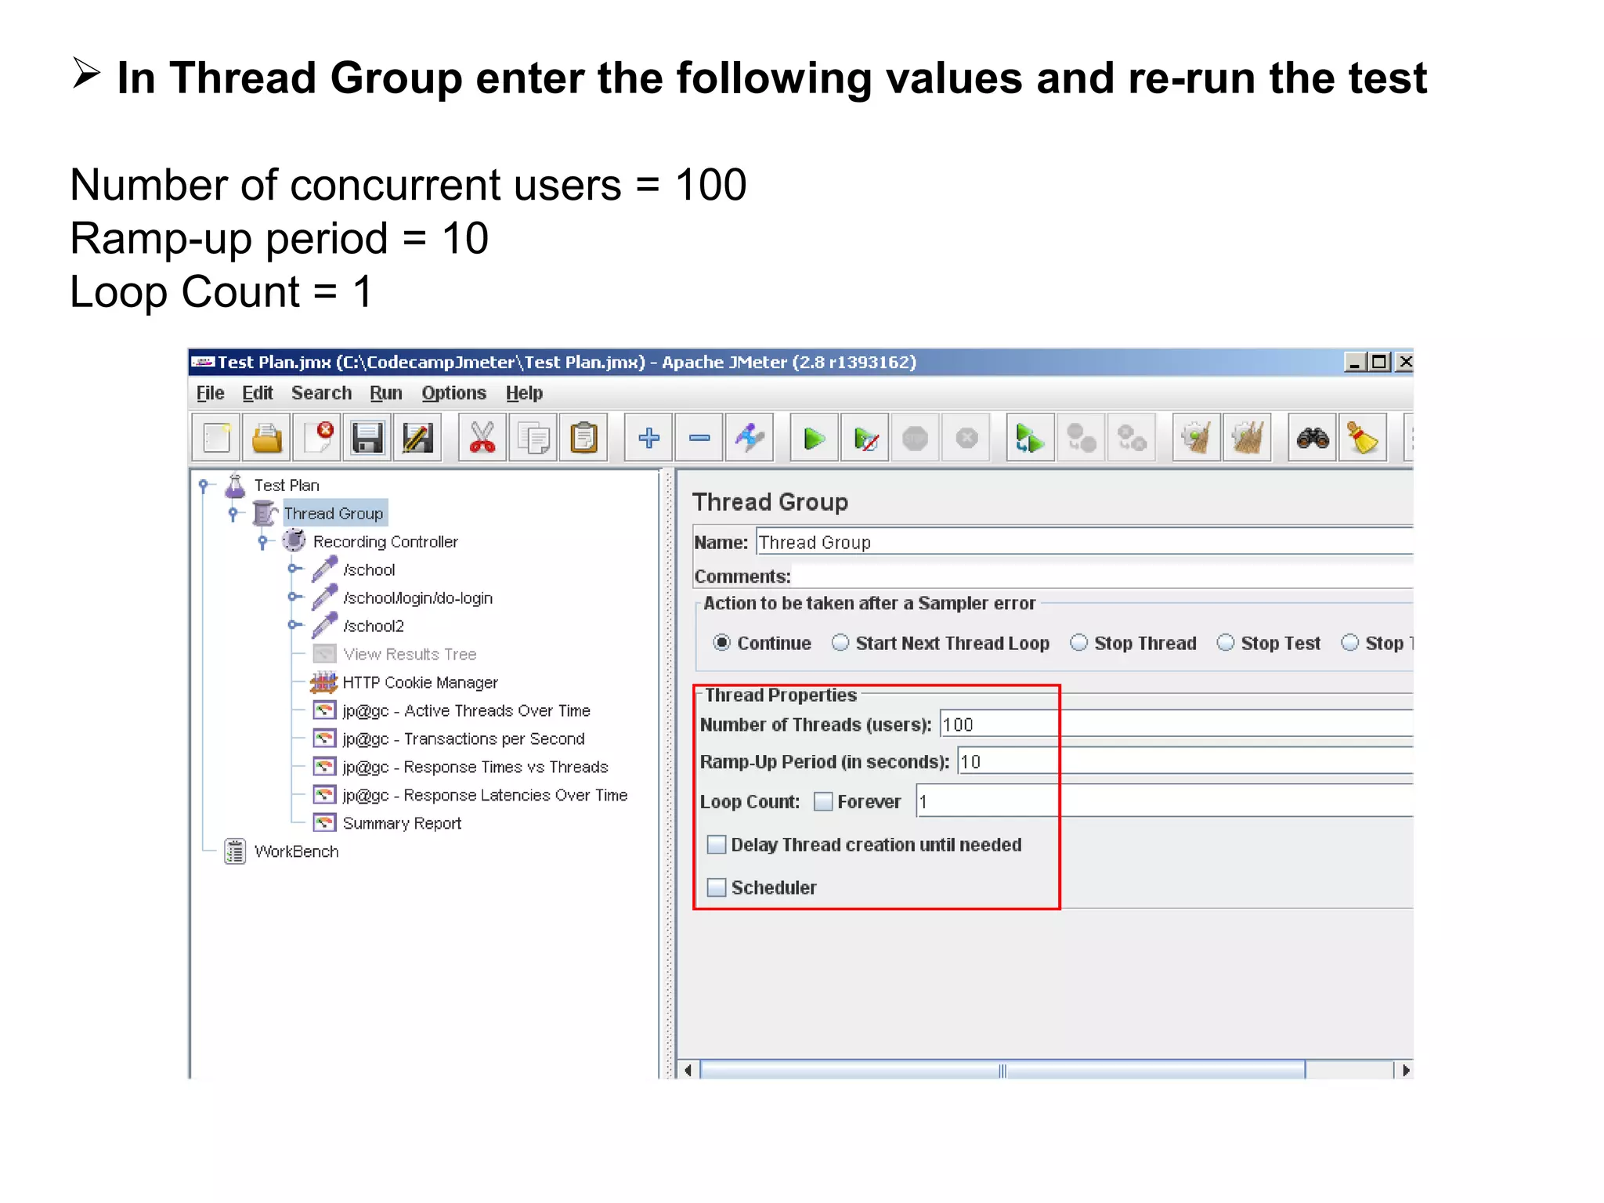Open the Edit menu
This screenshot has width=1604, height=1203.
pyautogui.click(x=258, y=393)
